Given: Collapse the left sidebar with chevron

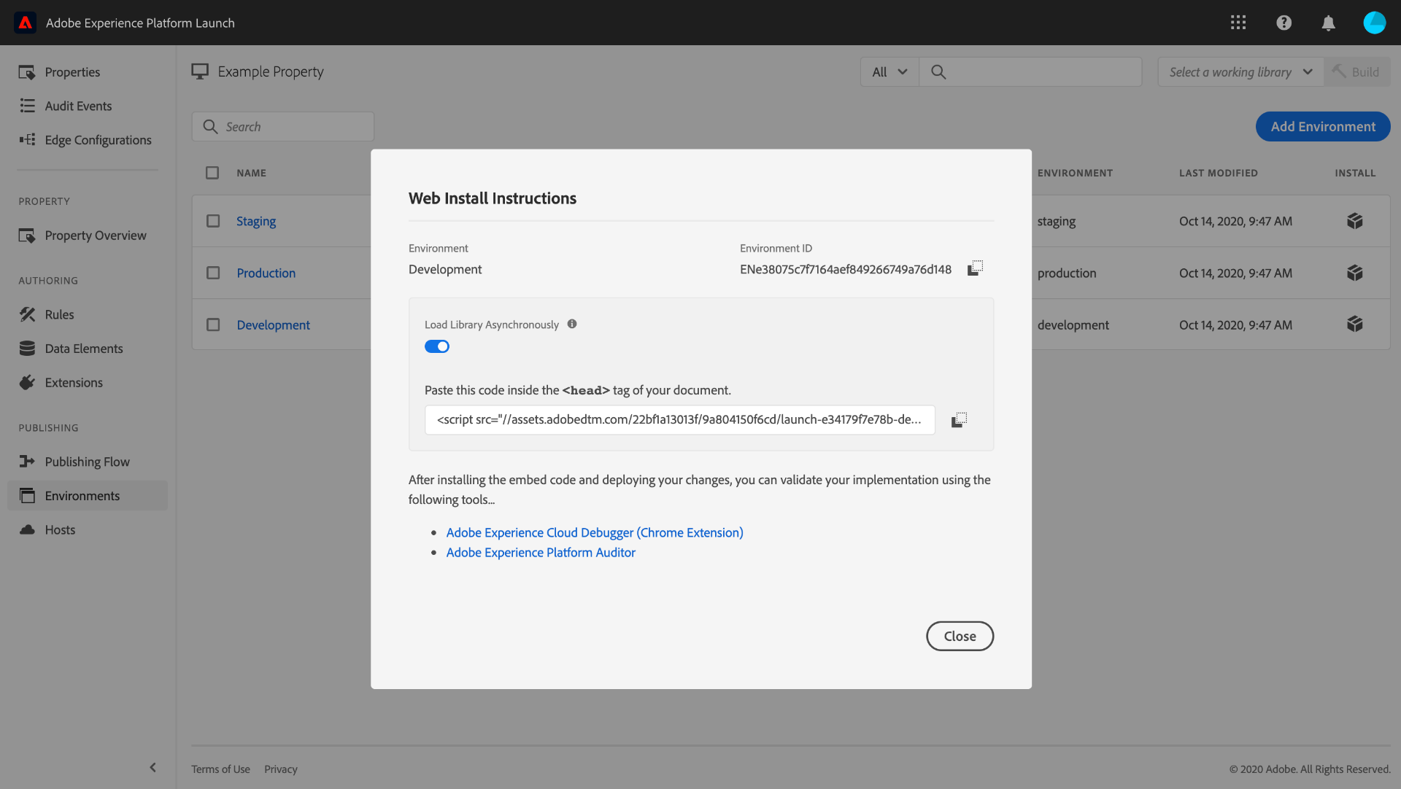Looking at the screenshot, I should 153,767.
